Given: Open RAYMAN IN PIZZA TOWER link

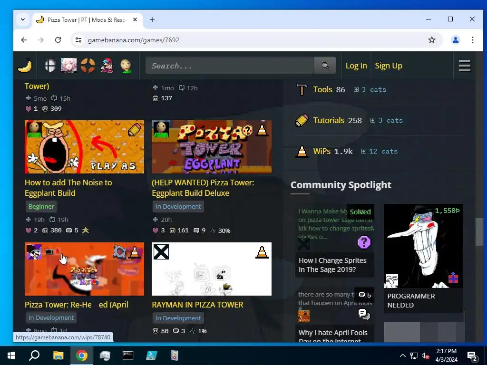Looking at the screenshot, I should point(197,305).
